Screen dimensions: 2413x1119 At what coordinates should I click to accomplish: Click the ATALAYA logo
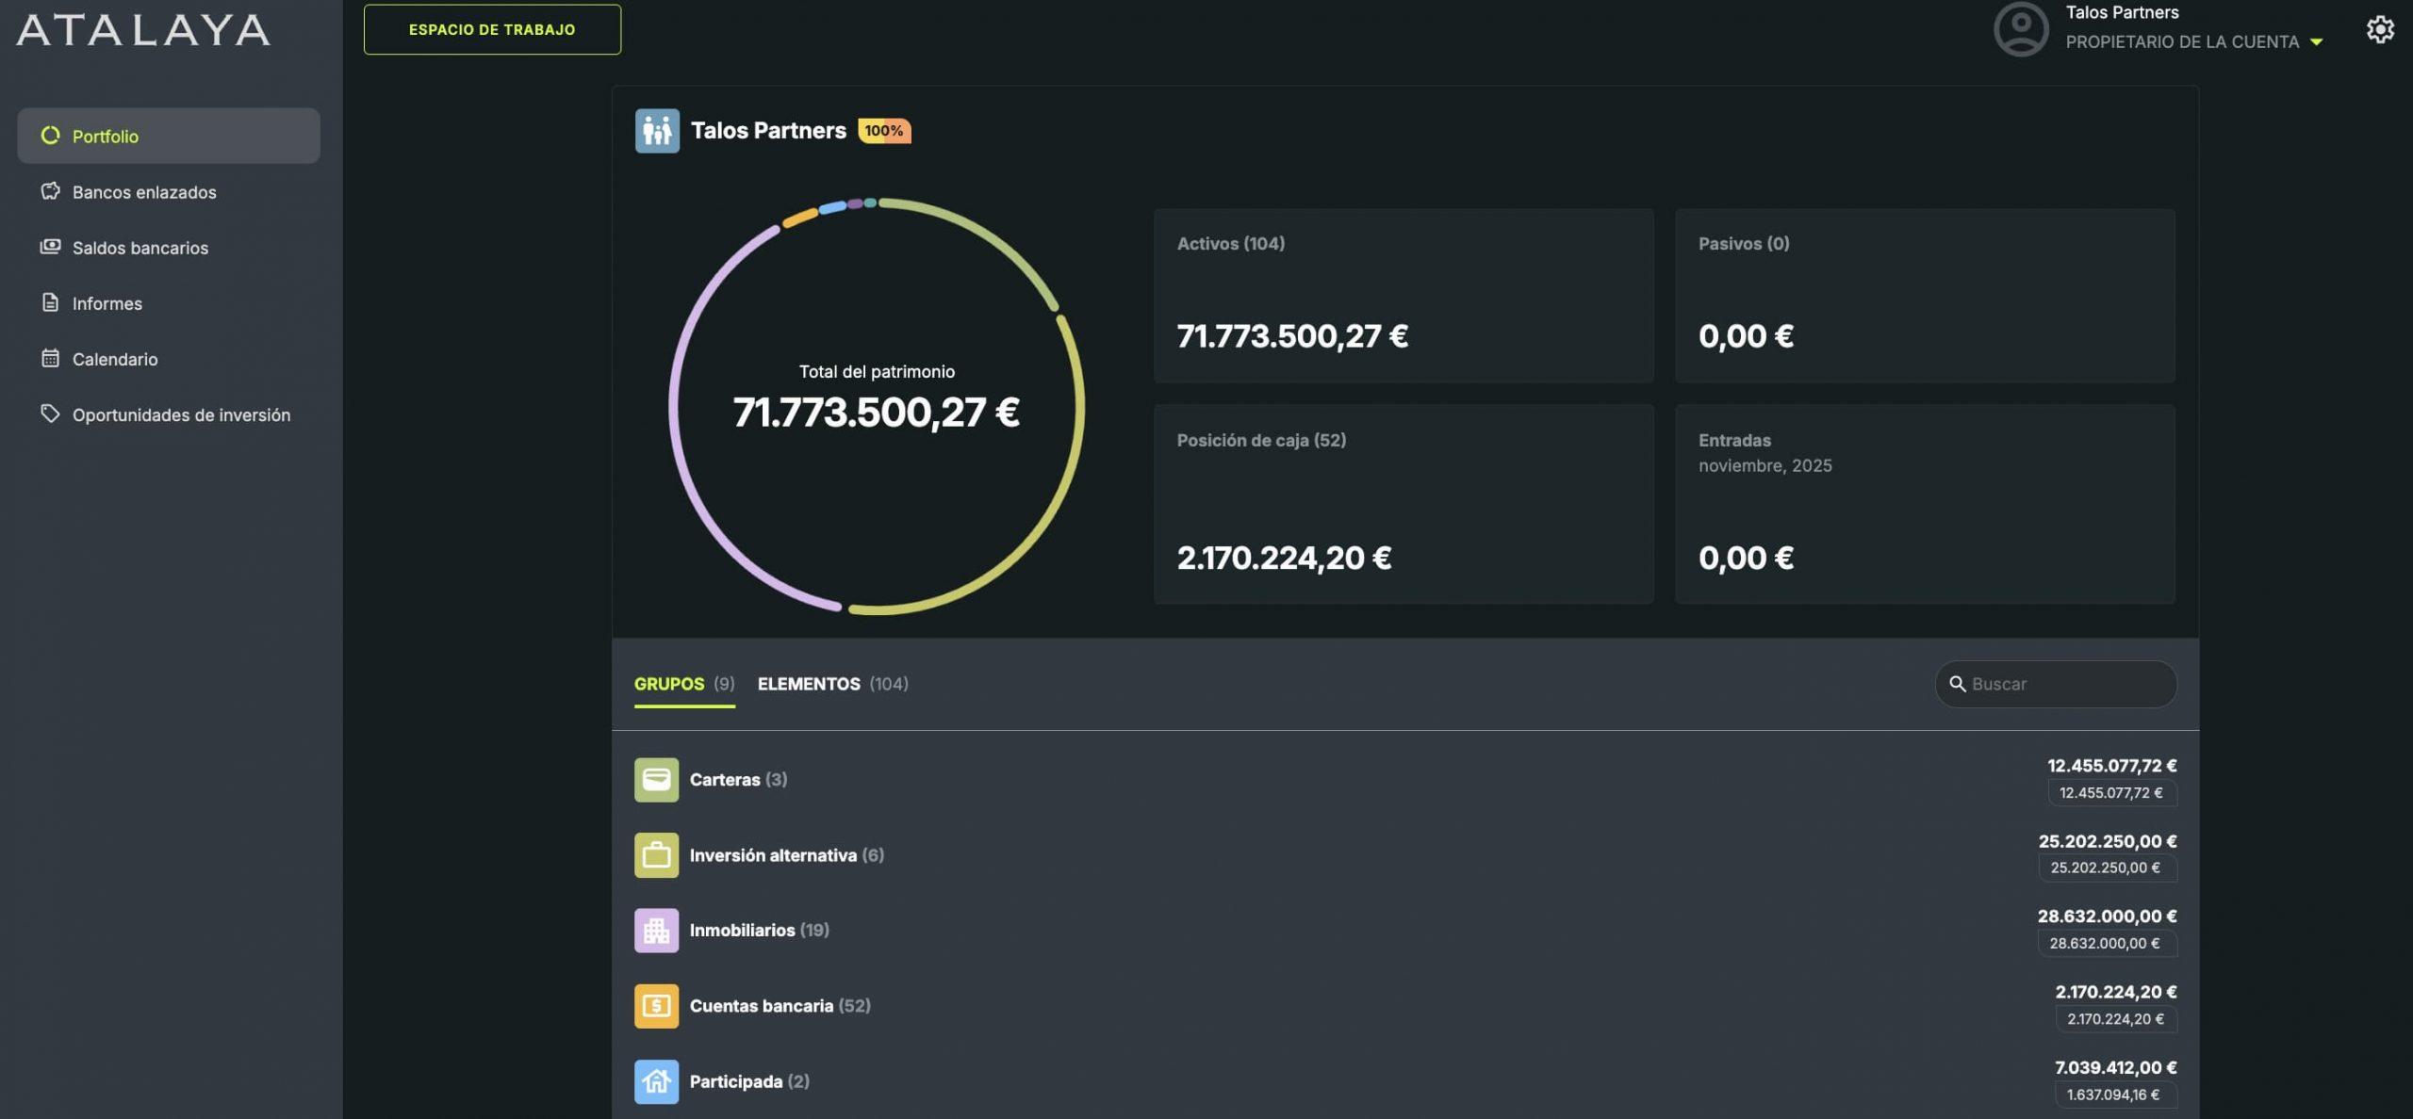pyautogui.click(x=143, y=30)
